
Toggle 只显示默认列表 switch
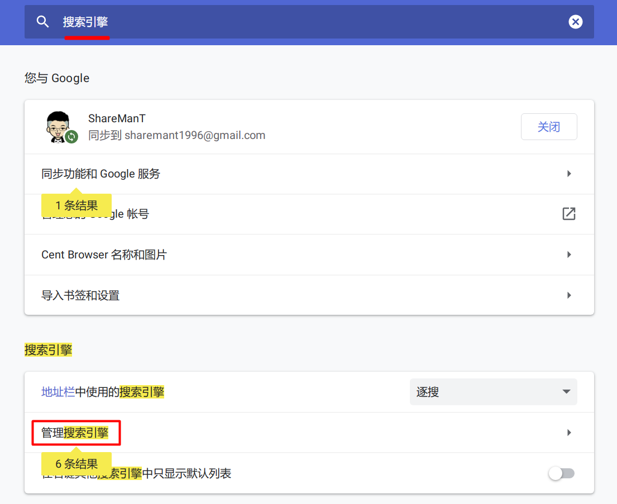pyautogui.click(x=562, y=473)
